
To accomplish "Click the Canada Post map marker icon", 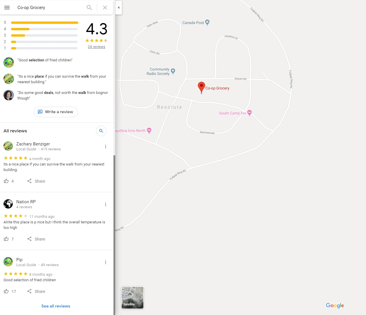I will click(x=207, y=22).
